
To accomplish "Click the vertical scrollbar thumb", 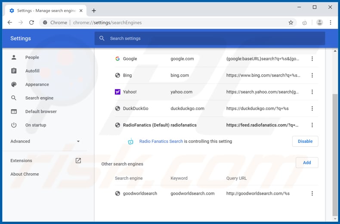I will coord(335,155).
